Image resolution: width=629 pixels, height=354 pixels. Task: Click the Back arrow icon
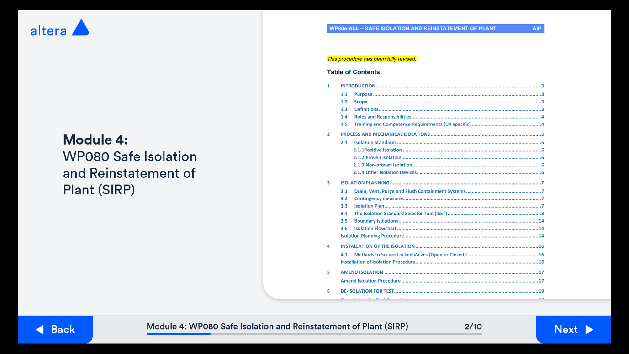click(x=40, y=329)
